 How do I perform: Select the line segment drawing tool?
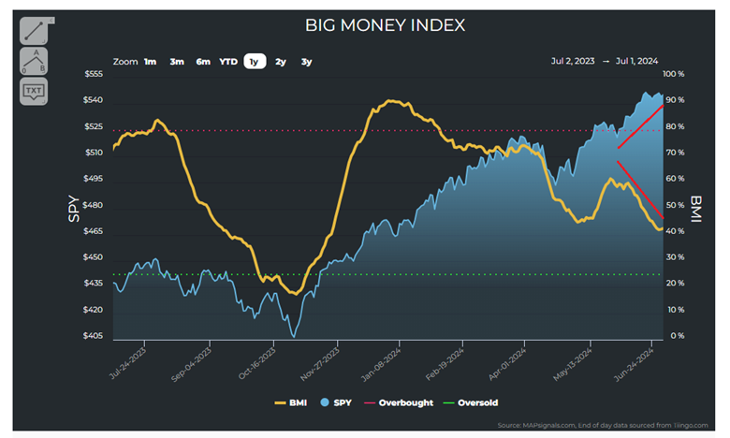[x=32, y=30]
